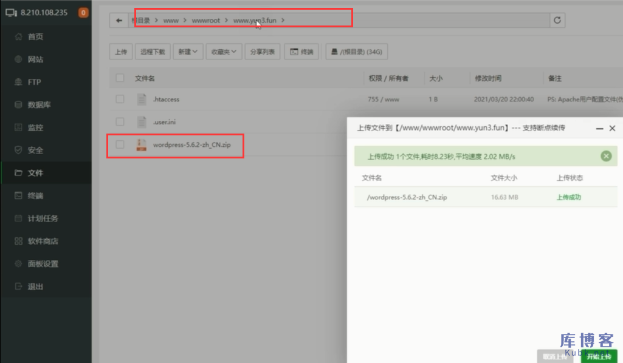The width and height of the screenshot is (623, 363).
Task: Check the .htaccess file checkbox
Action: point(120,99)
